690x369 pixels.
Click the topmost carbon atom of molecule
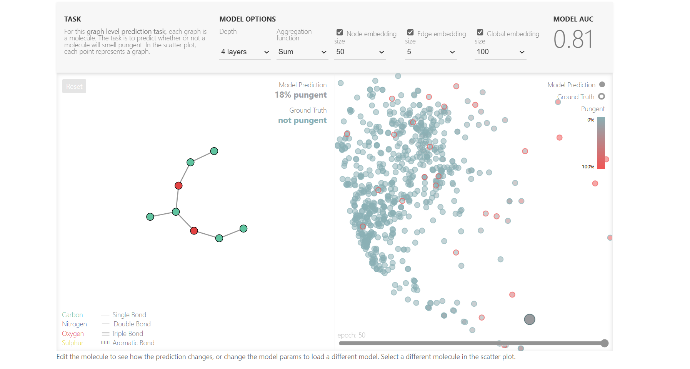tap(214, 151)
